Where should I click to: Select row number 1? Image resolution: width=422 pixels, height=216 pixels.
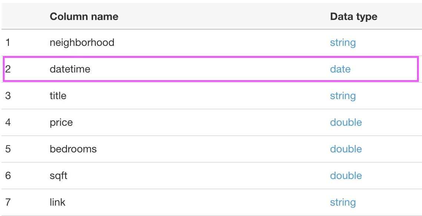(x=8, y=43)
